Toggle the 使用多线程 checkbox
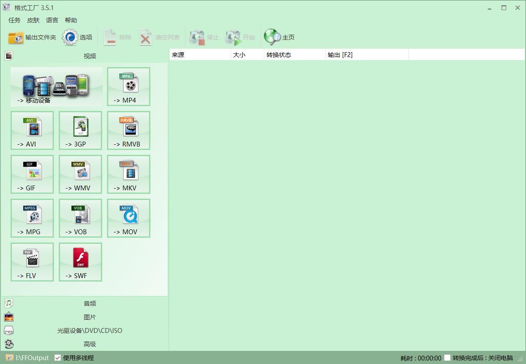The width and height of the screenshot is (526, 364). click(x=57, y=358)
